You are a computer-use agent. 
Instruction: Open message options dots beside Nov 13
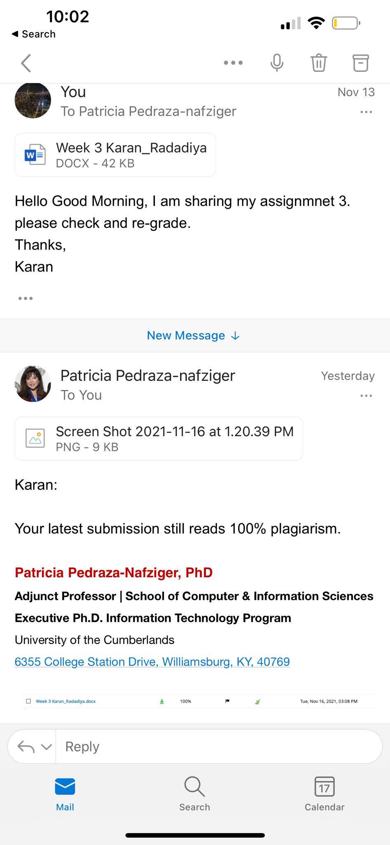(x=366, y=112)
